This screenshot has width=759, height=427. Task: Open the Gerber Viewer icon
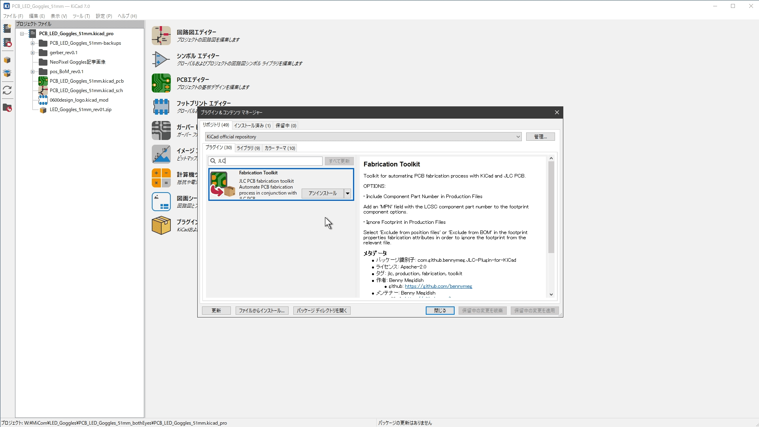click(x=161, y=130)
